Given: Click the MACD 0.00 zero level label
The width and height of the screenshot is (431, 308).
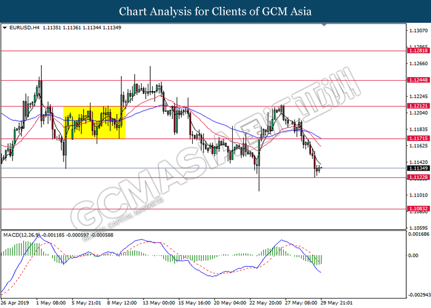Looking at the screenshot, I should 413,256.
